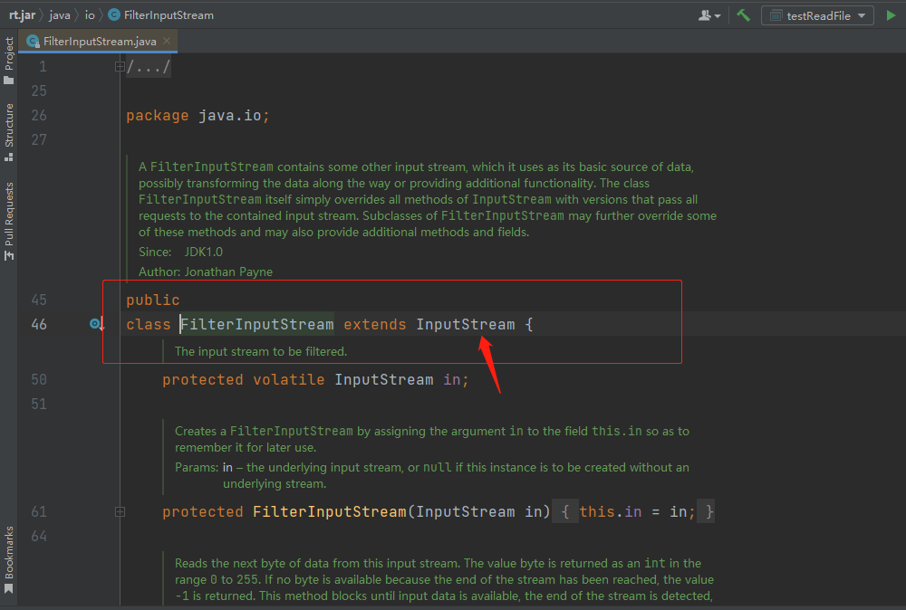
Task: Close the FilterInputStream.java tab
Action: click(x=167, y=42)
